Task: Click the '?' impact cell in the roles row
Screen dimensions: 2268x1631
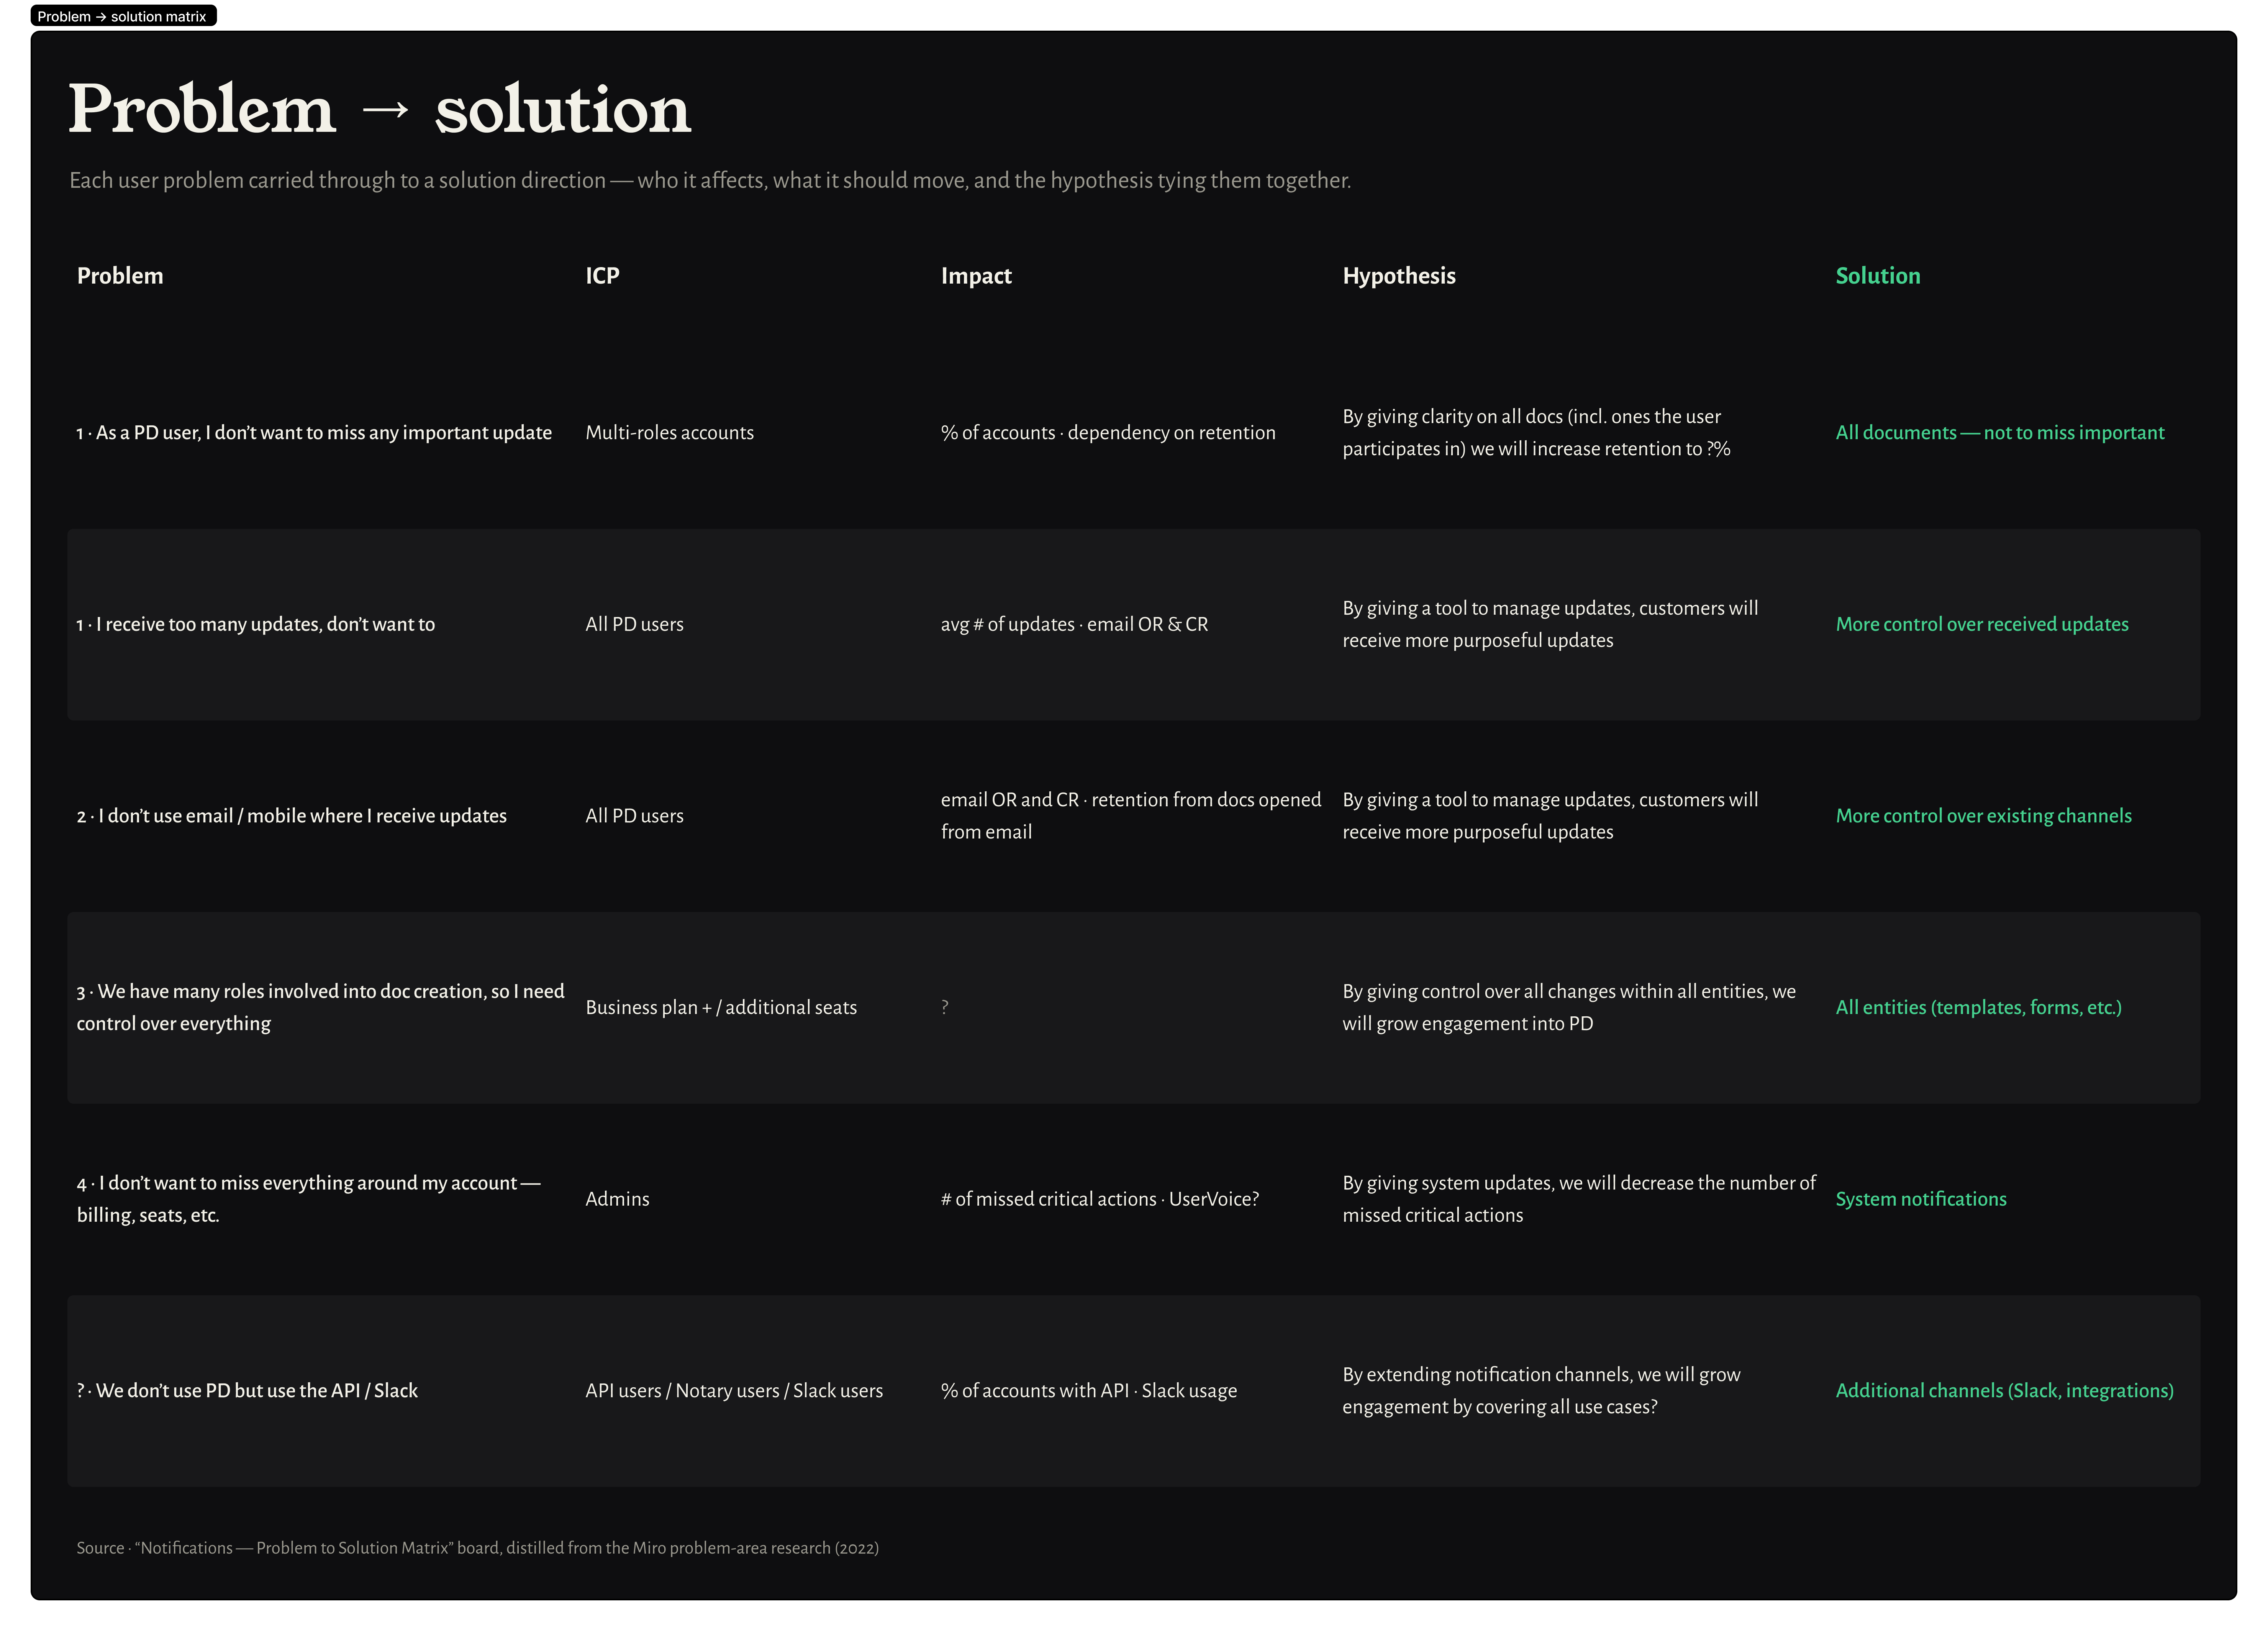Action: [945, 1008]
